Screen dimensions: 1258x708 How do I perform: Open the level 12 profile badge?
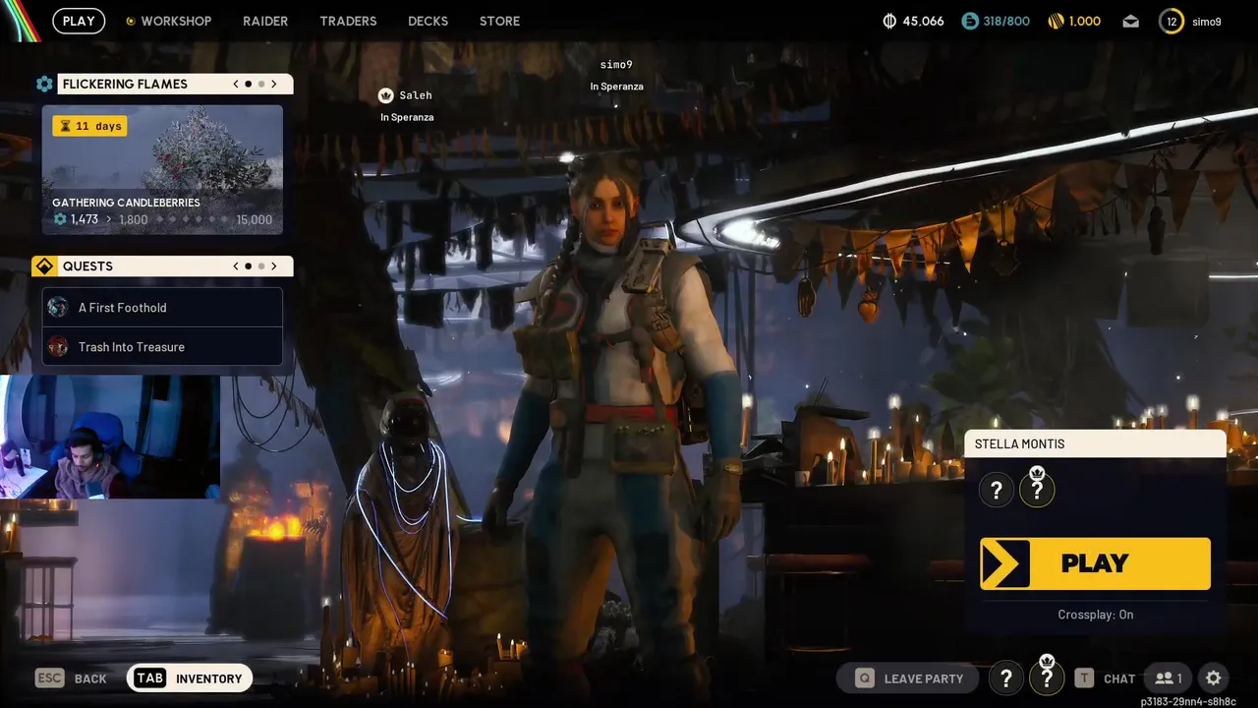1172,21
